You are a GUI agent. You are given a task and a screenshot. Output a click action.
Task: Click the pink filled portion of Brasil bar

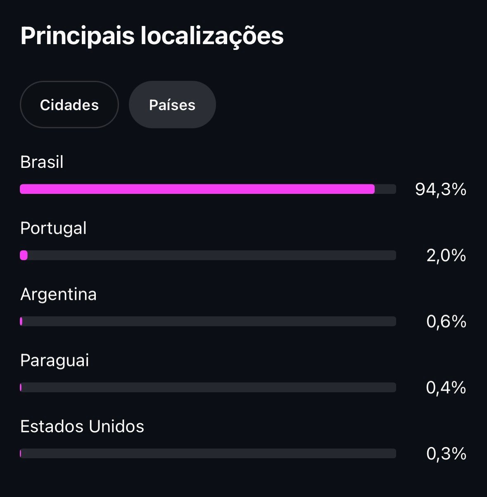[197, 189]
